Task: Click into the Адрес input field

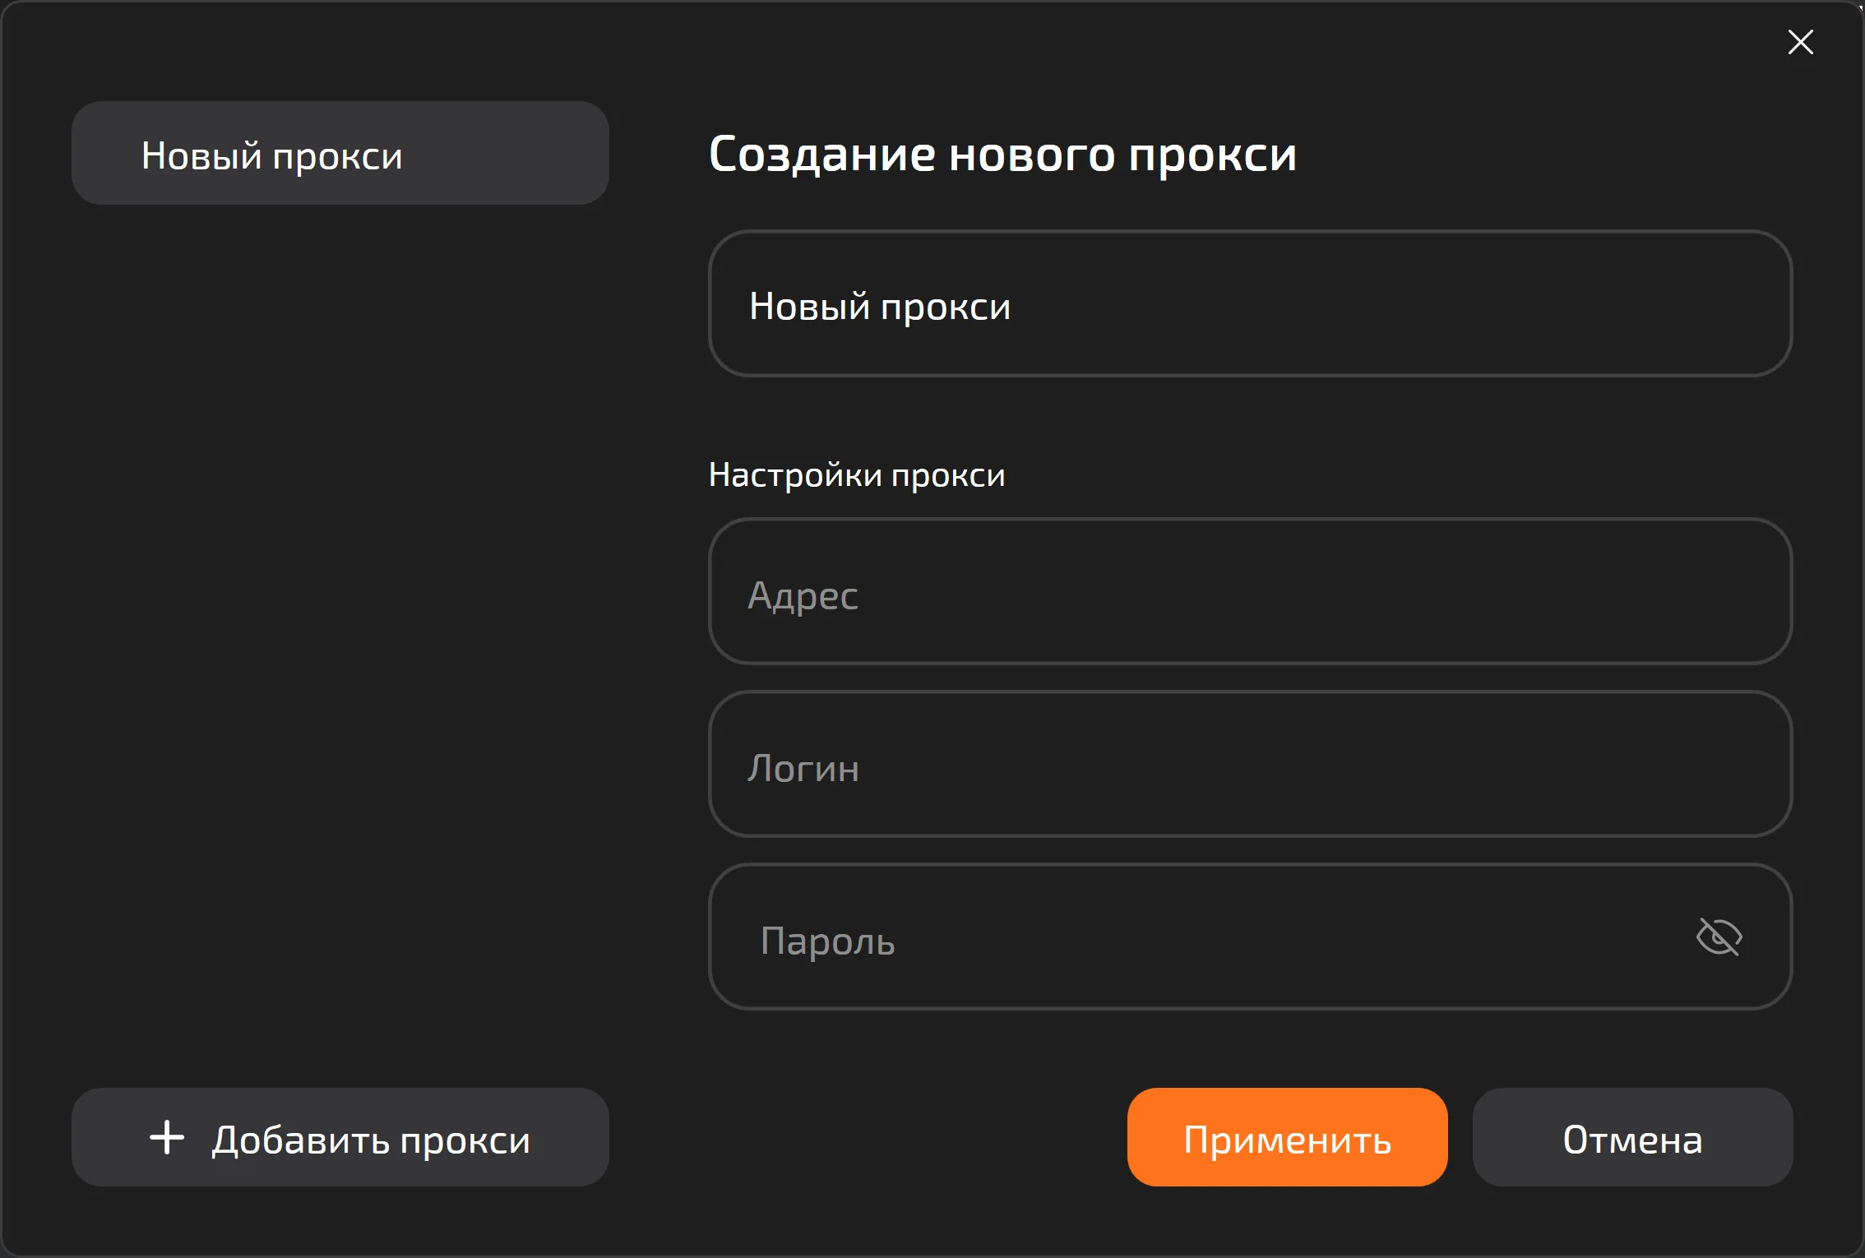Action: pos(1249,592)
